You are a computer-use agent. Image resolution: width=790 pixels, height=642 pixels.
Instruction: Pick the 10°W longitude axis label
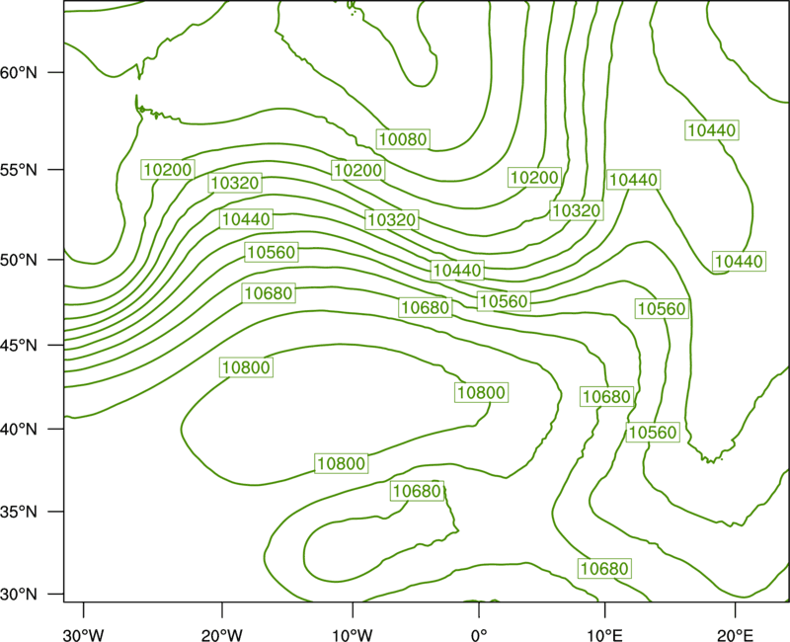click(353, 635)
